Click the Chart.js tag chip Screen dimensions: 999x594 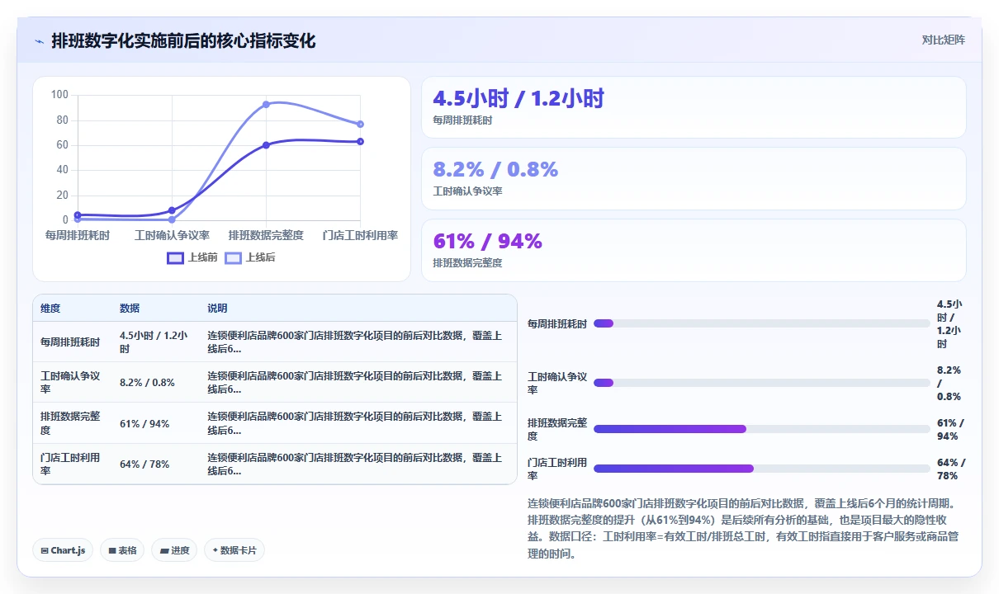[63, 550]
